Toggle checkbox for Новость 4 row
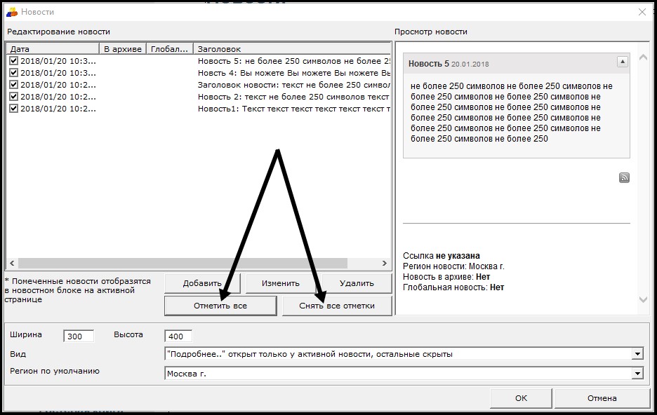 13,73
